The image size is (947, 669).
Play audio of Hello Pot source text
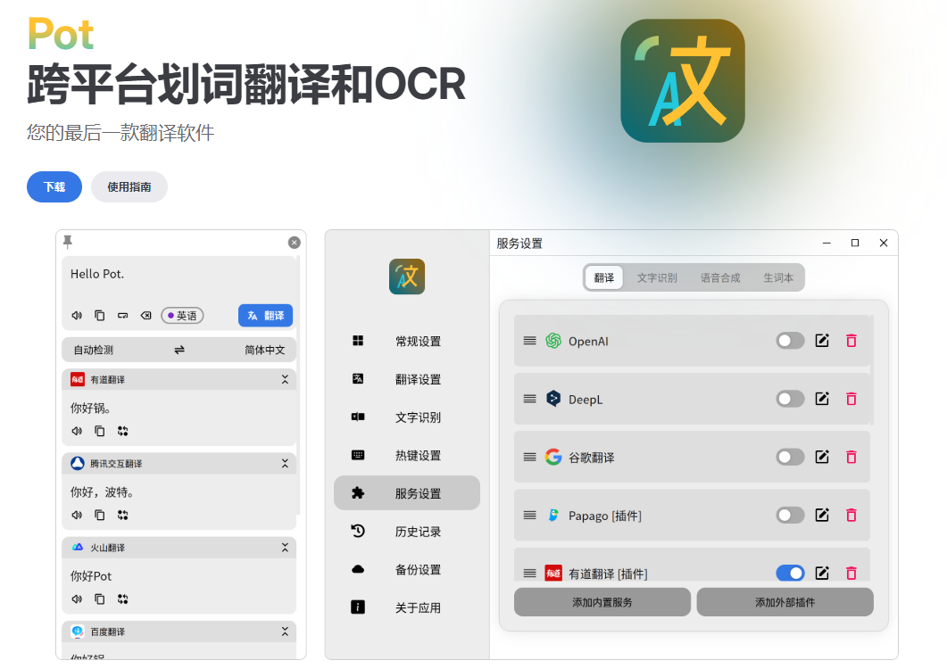pos(77,315)
